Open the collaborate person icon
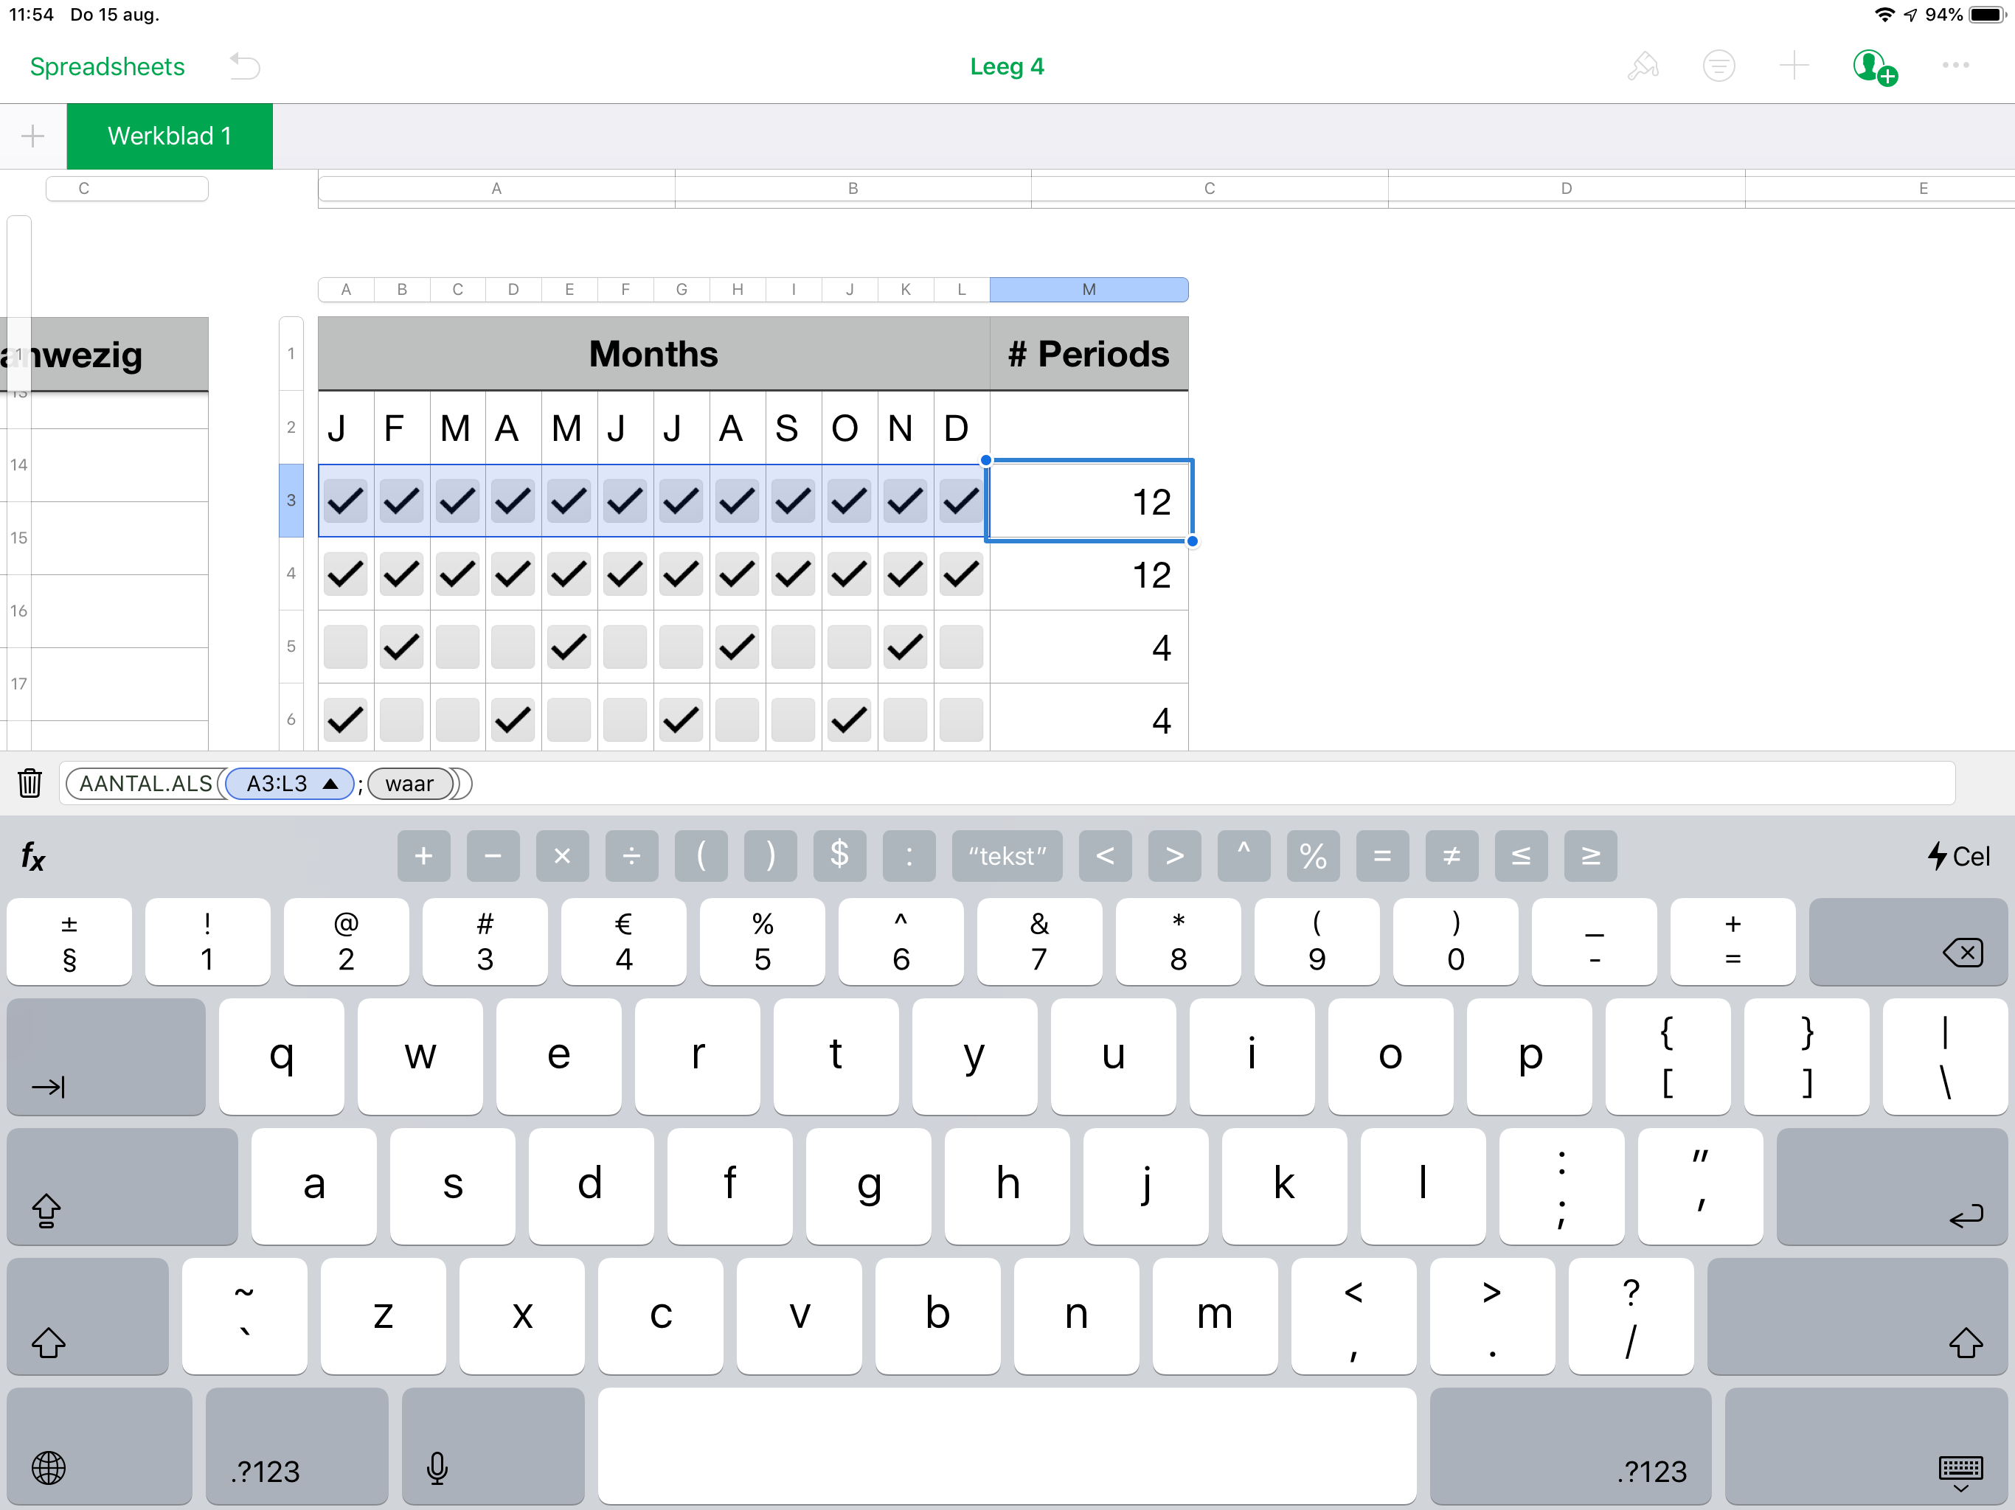Screen dimensions: 2015x1510 pyautogui.click(x=1873, y=66)
